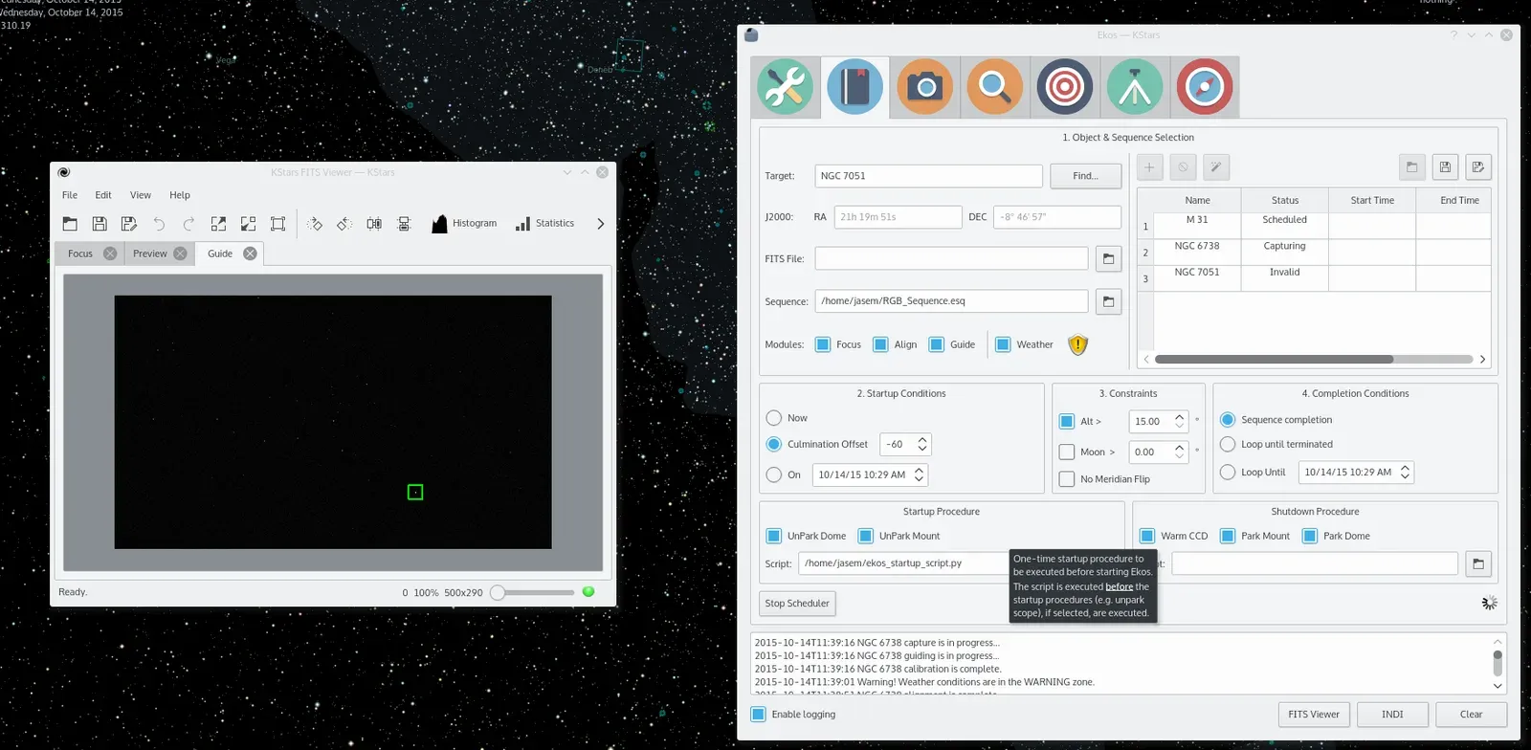Change the Loop Until date-time spinner
Image resolution: width=1531 pixels, height=750 pixels.
coord(1405,472)
